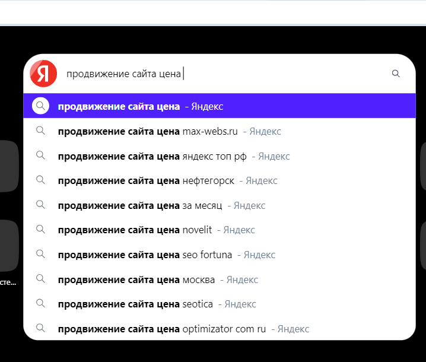Pick the 'optimizator com ru' suggestion
The width and height of the screenshot is (426, 362).
pos(220,329)
